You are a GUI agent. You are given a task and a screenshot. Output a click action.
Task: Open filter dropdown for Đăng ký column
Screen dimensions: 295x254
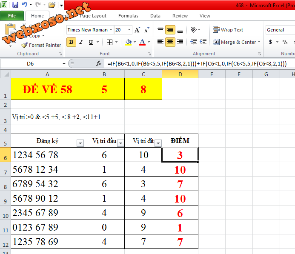80,143
